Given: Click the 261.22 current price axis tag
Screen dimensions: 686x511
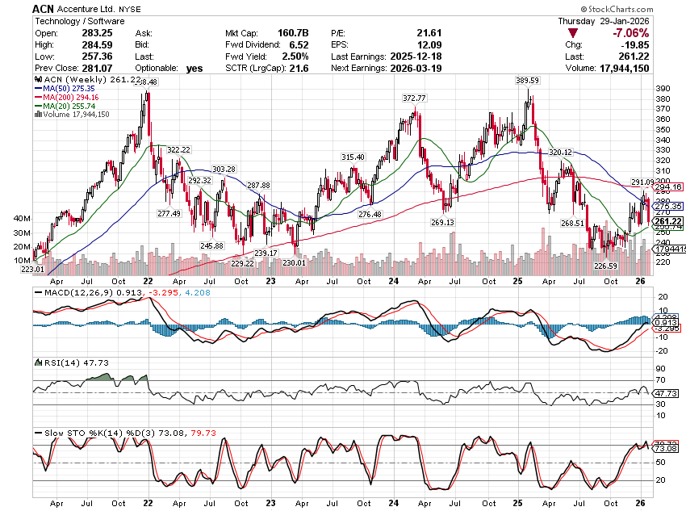Looking at the screenshot, I should coord(668,221).
